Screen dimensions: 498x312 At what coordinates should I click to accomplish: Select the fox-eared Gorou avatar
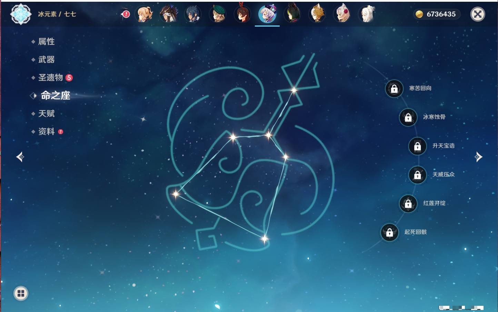point(317,14)
